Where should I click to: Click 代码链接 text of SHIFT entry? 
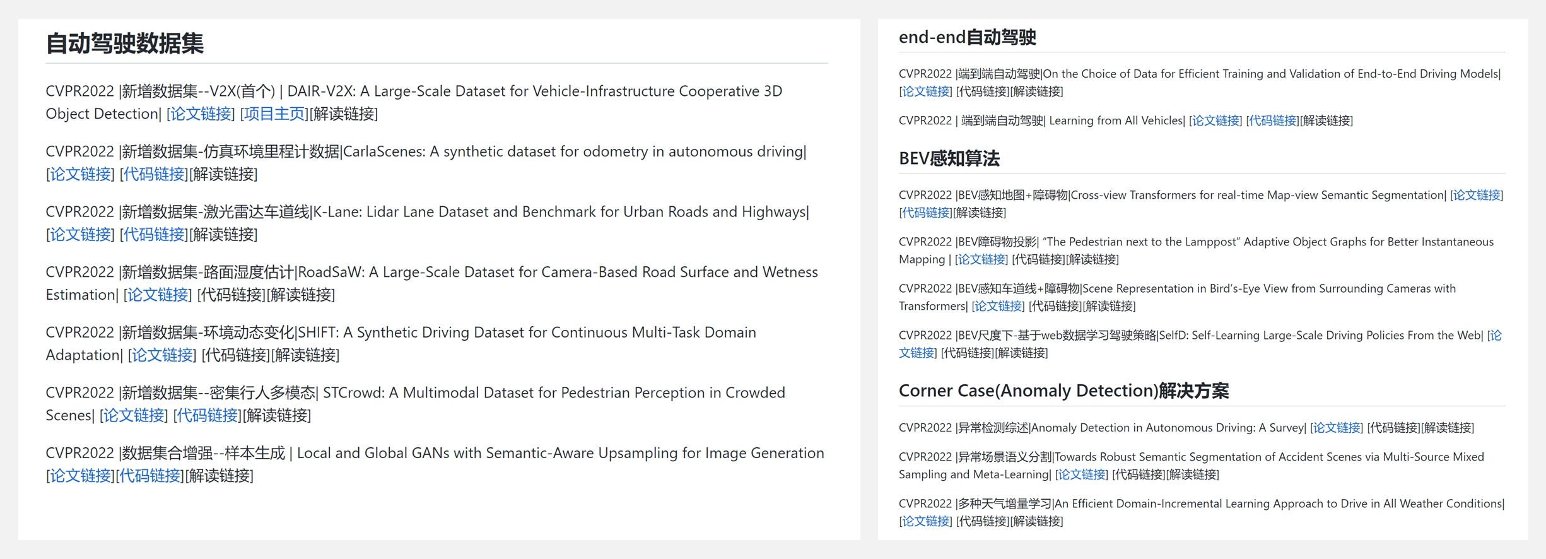[236, 355]
